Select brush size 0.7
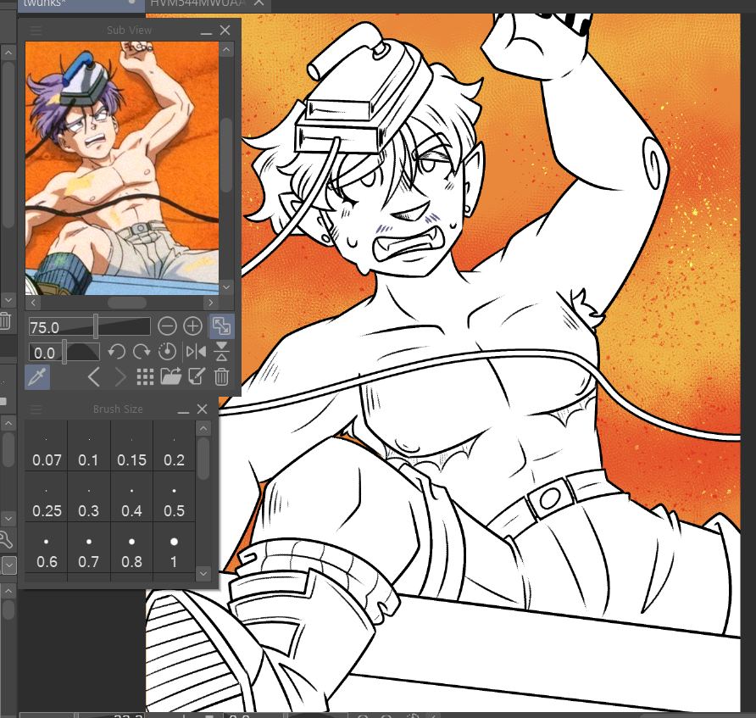 (x=89, y=548)
